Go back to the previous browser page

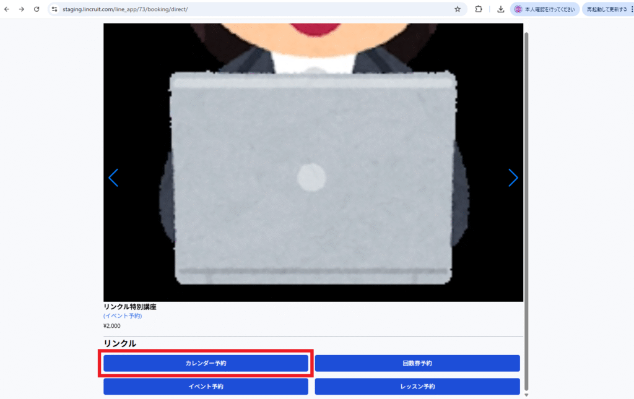click(x=7, y=9)
